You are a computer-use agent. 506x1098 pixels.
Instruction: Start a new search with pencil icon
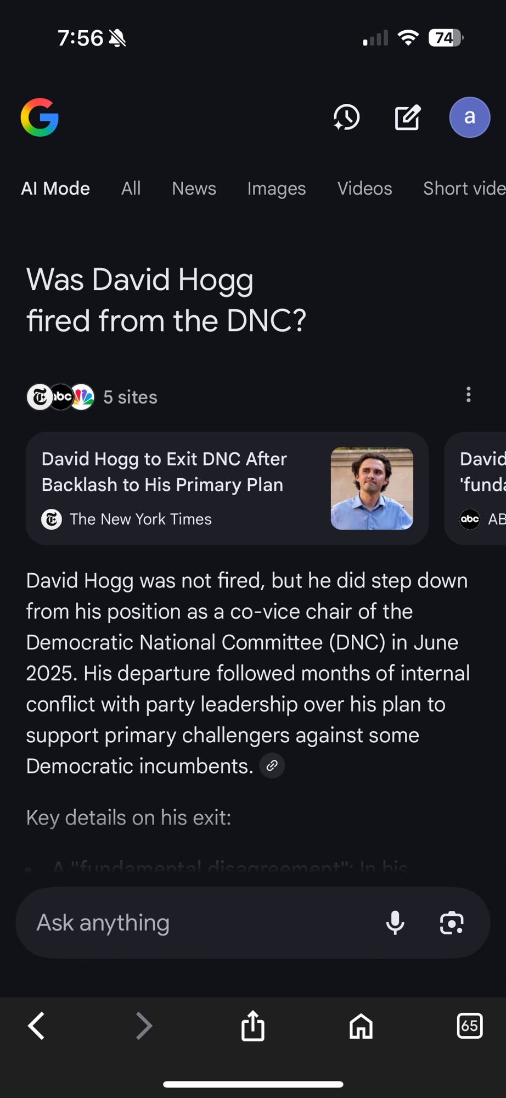(x=408, y=117)
